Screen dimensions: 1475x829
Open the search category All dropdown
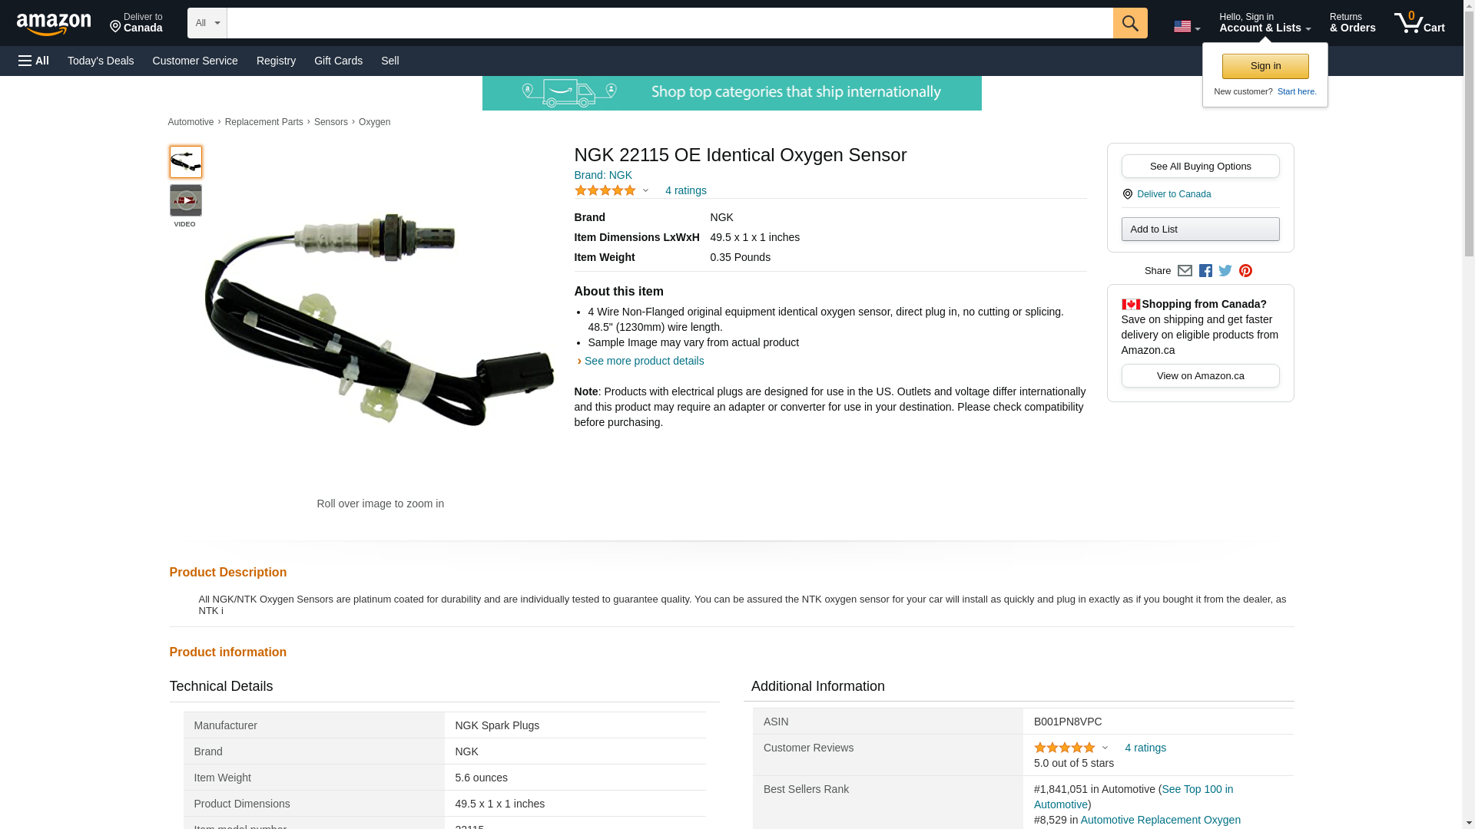(207, 23)
